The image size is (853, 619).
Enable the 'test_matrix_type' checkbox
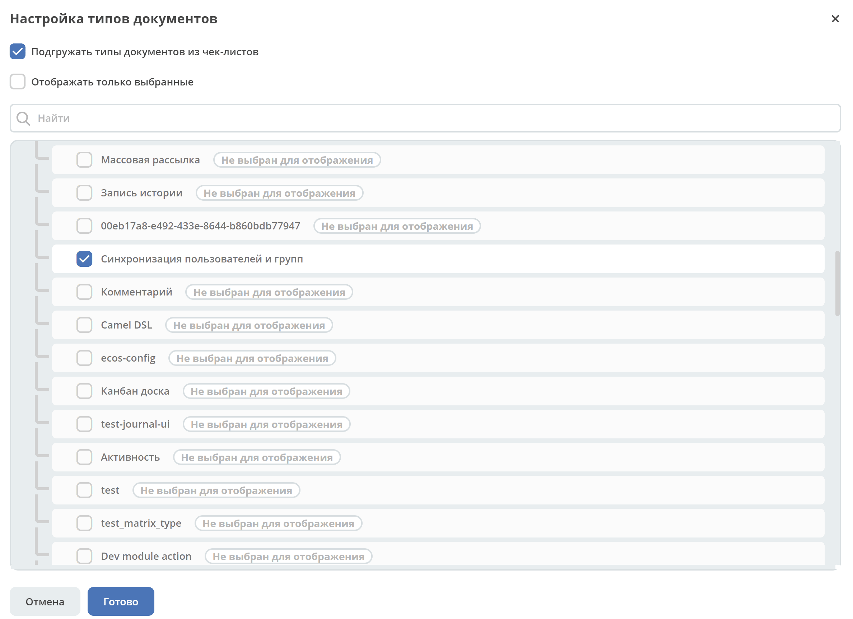[84, 523]
